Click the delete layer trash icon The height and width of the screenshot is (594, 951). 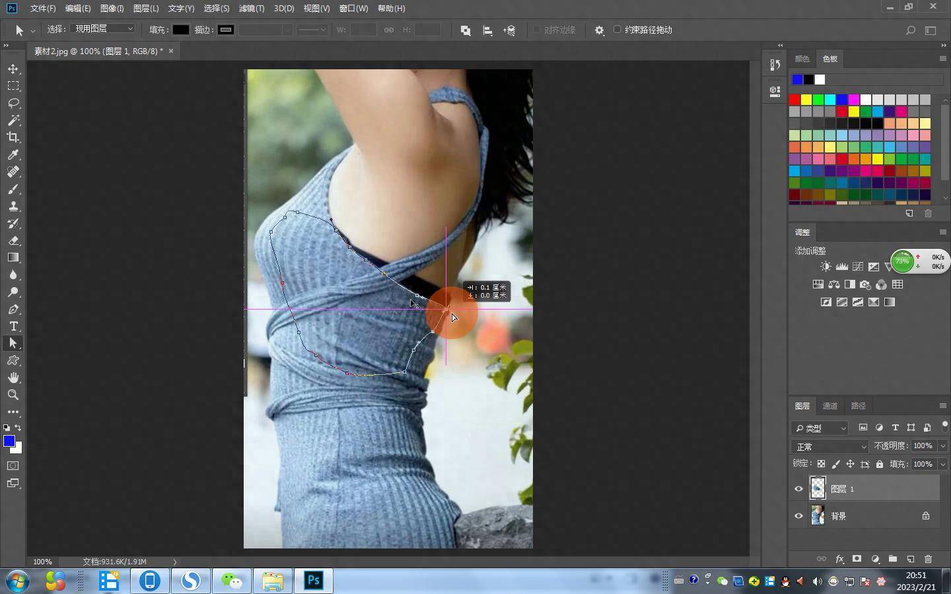pyautogui.click(x=928, y=559)
